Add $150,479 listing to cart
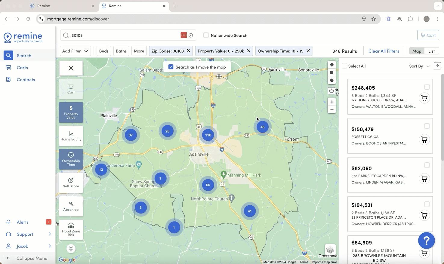The height and width of the screenshot is (264, 444). click(424, 140)
